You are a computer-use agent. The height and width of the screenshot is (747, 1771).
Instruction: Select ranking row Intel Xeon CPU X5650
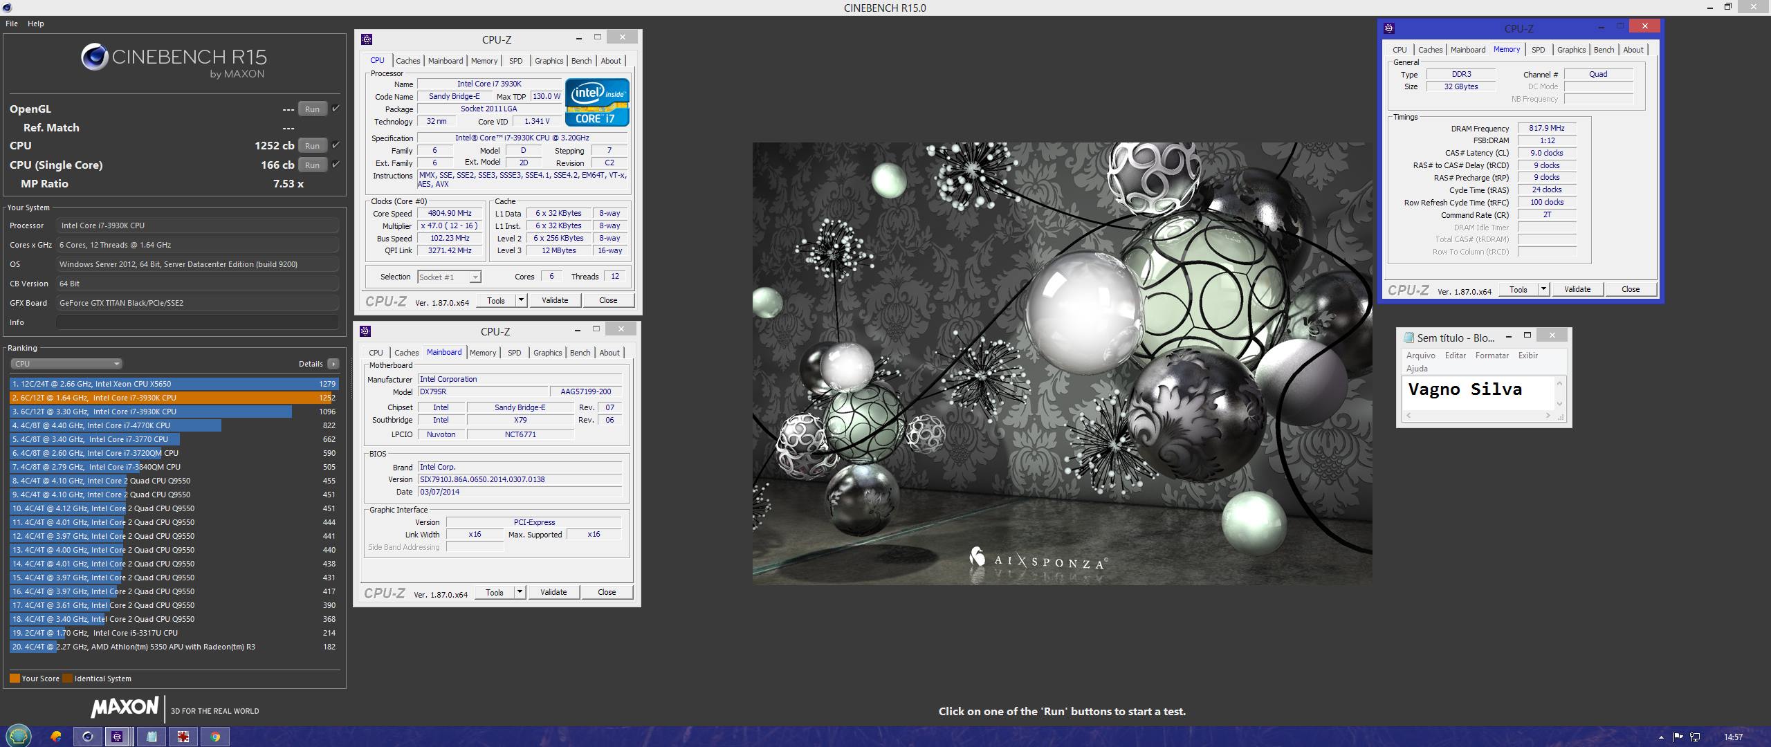point(174,384)
